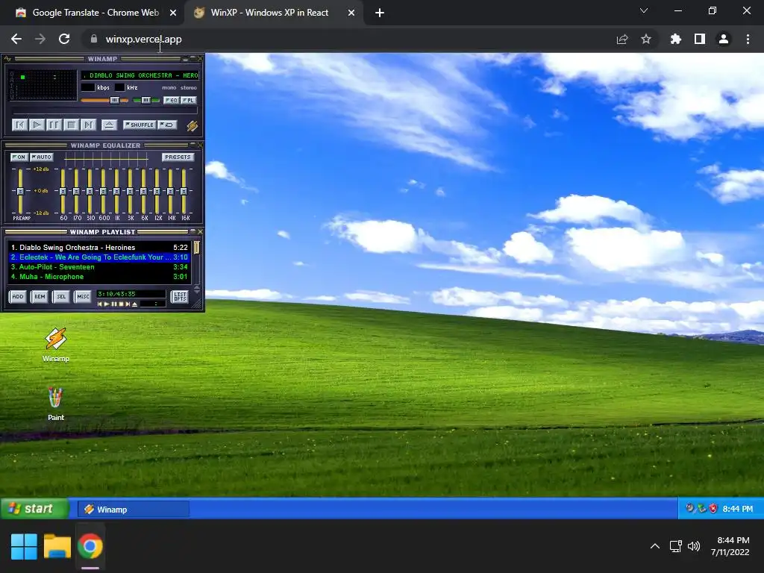Pause the Winamp track
This screenshot has width=764, height=573.
click(54, 125)
